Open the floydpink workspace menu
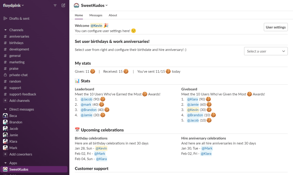The image size is (293, 175). [13, 5]
